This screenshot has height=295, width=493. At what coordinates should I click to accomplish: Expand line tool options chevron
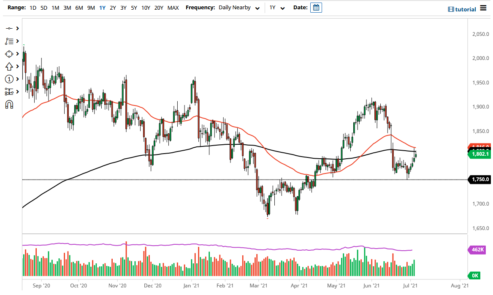pos(18,28)
